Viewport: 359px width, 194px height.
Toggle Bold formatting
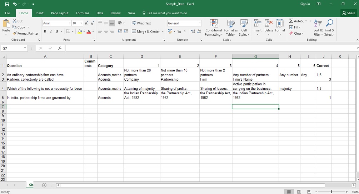coord(45,31)
